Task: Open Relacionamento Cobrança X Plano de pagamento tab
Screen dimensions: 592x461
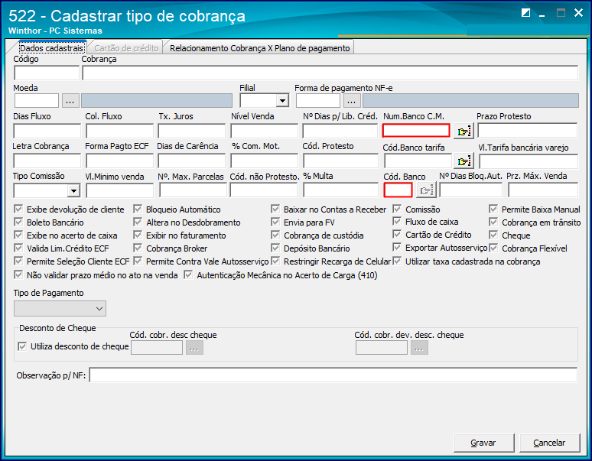Action: (260, 48)
